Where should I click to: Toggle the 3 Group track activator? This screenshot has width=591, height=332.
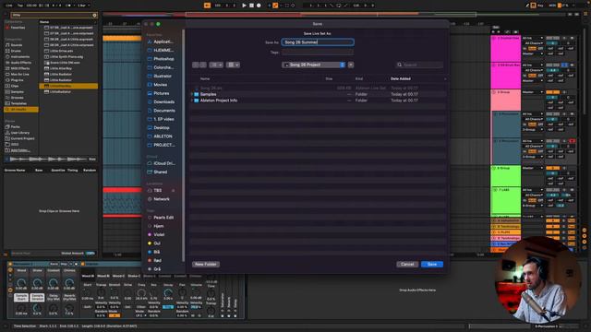[x=552, y=92]
